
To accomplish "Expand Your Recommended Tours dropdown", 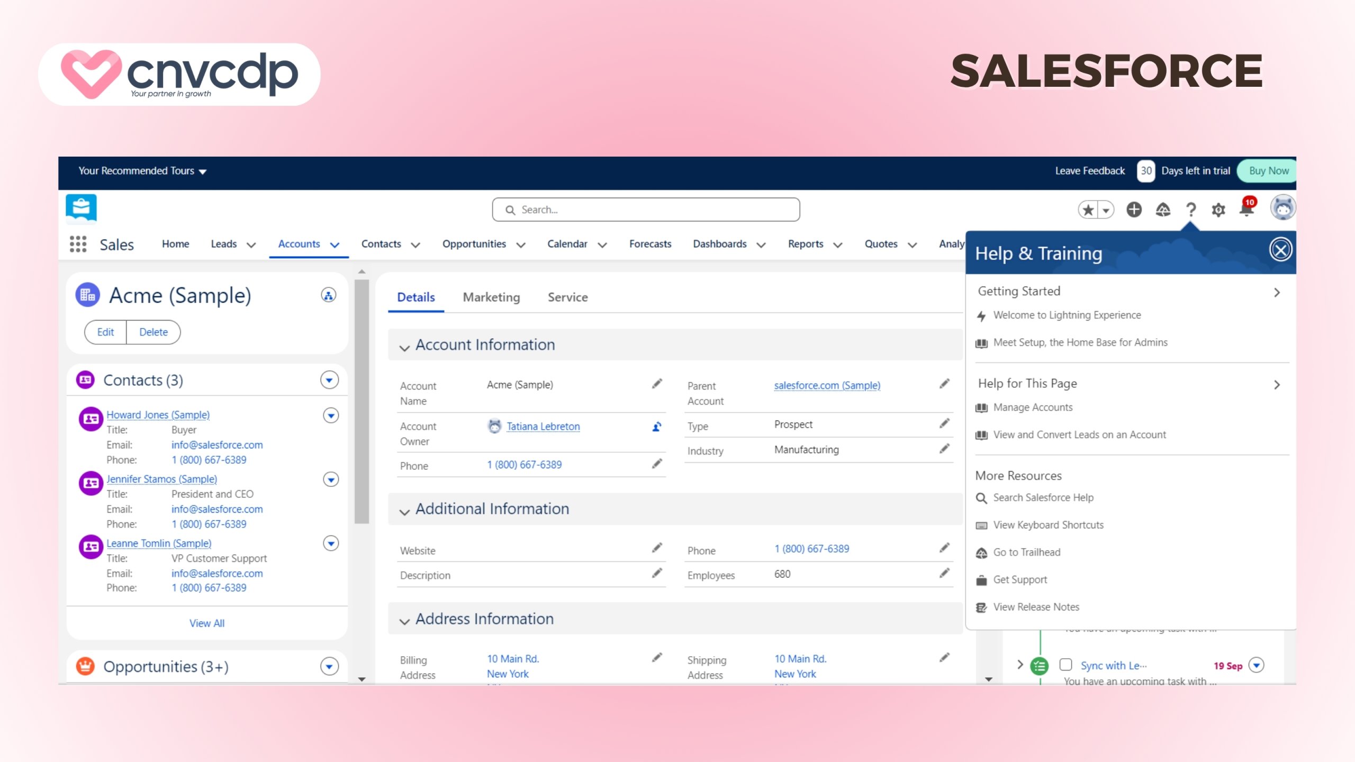I will point(203,171).
